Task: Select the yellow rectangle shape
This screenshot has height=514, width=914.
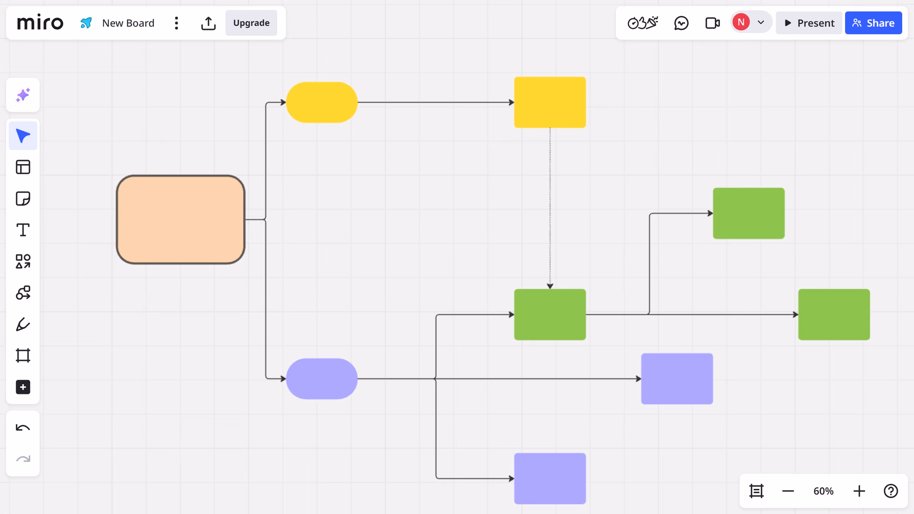Action: [x=550, y=102]
